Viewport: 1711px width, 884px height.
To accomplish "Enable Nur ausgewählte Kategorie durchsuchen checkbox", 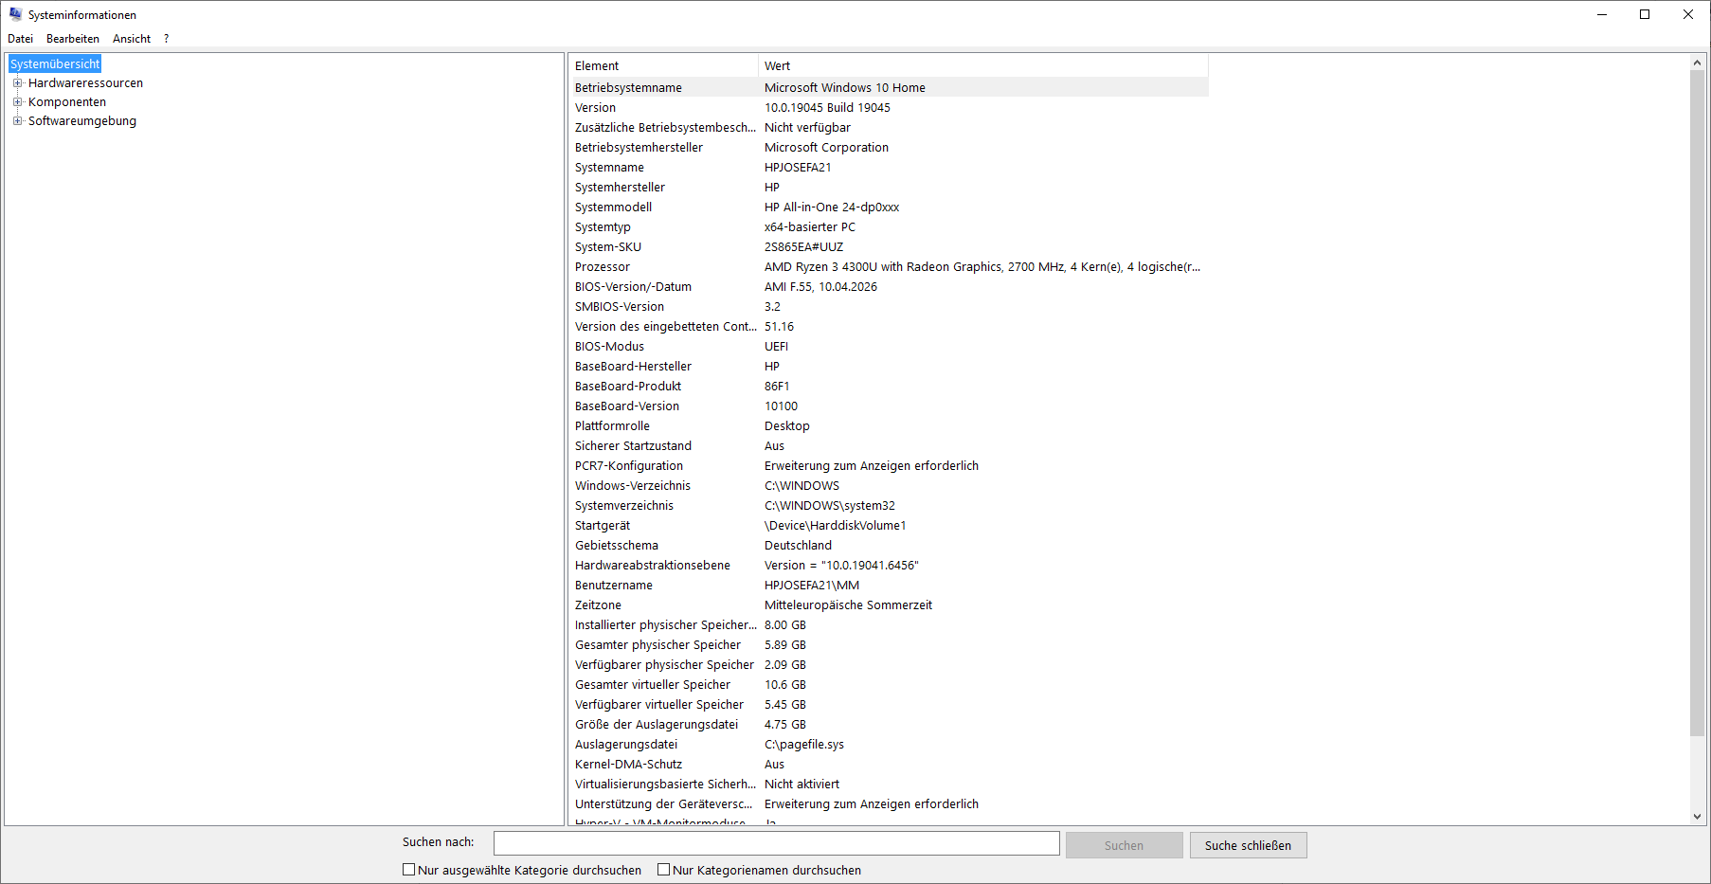I will pyautogui.click(x=409, y=870).
